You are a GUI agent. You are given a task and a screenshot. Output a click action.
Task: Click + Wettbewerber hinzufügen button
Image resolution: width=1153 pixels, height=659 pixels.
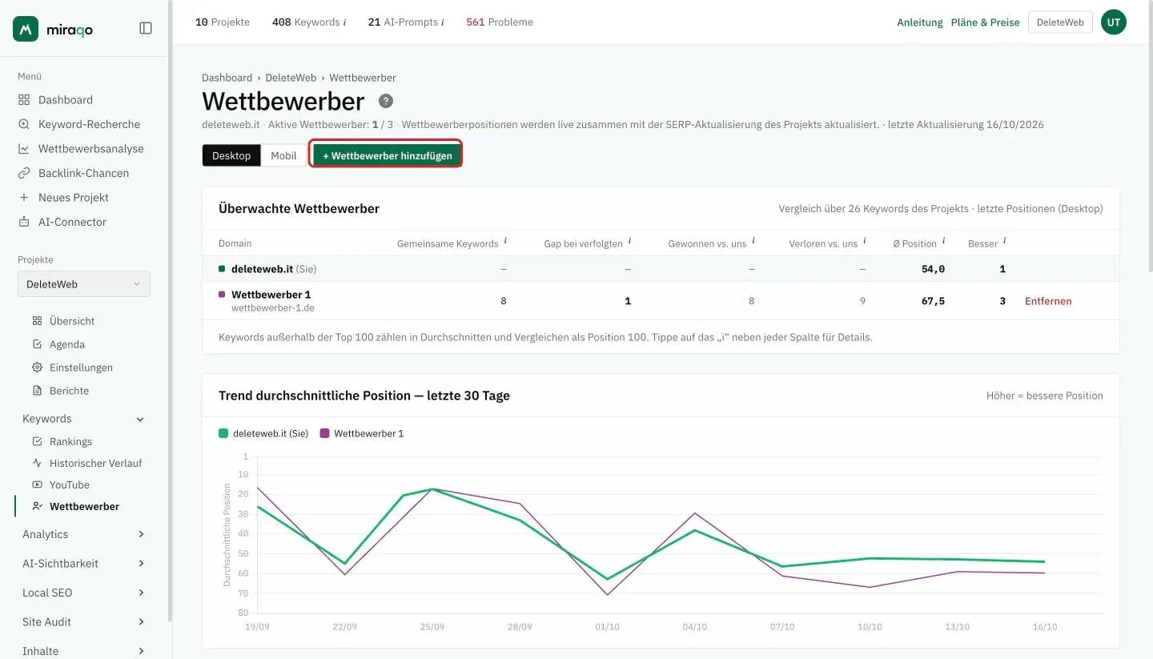click(x=388, y=155)
